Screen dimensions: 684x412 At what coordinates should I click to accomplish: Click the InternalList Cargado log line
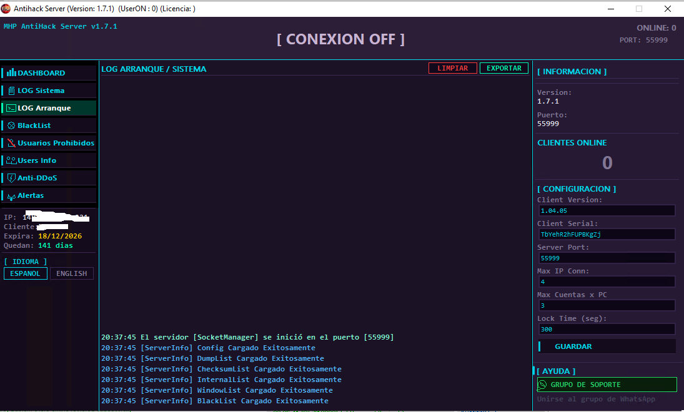(221, 380)
